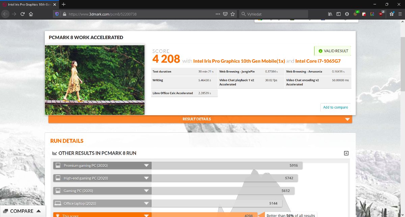
Task: Open page actions three-dot menu
Action: (x=217, y=14)
